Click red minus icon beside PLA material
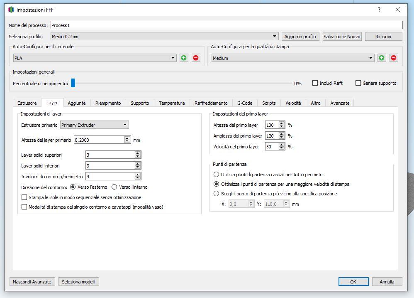414x298 pixels. [196, 58]
